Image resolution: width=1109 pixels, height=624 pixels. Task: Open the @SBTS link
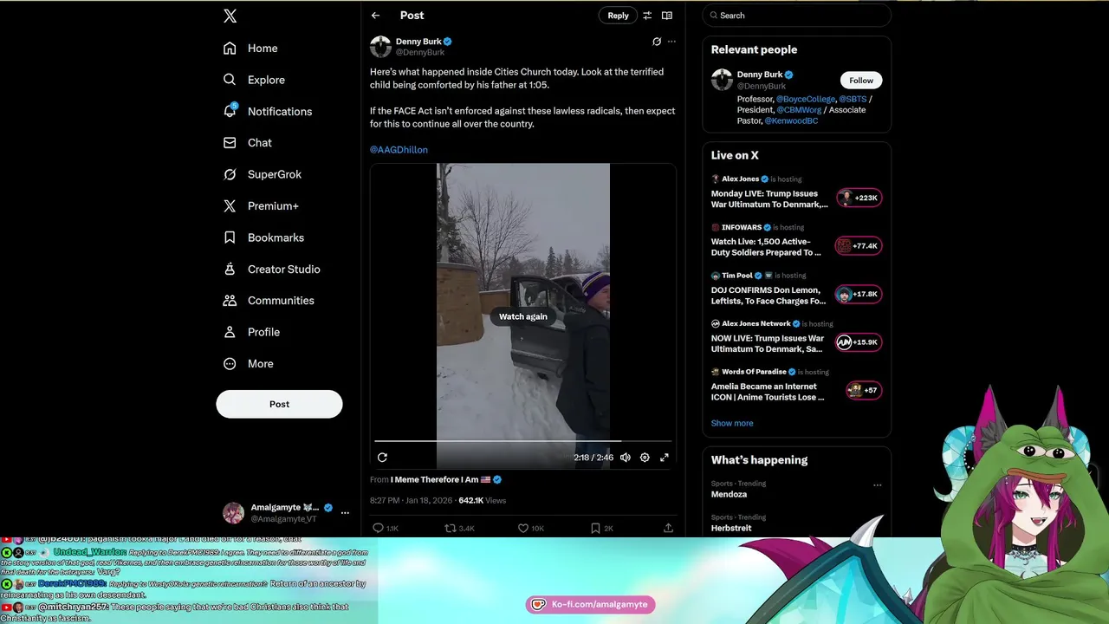click(853, 100)
